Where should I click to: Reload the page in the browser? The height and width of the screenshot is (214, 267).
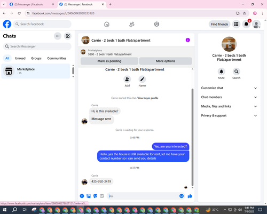(19, 13)
